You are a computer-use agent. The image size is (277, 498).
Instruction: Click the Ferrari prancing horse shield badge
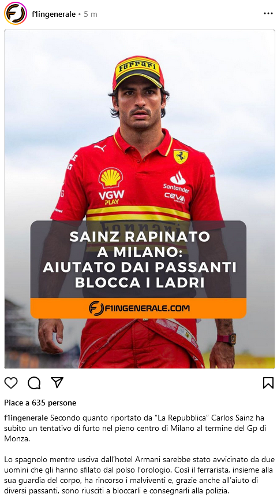coord(181,157)
